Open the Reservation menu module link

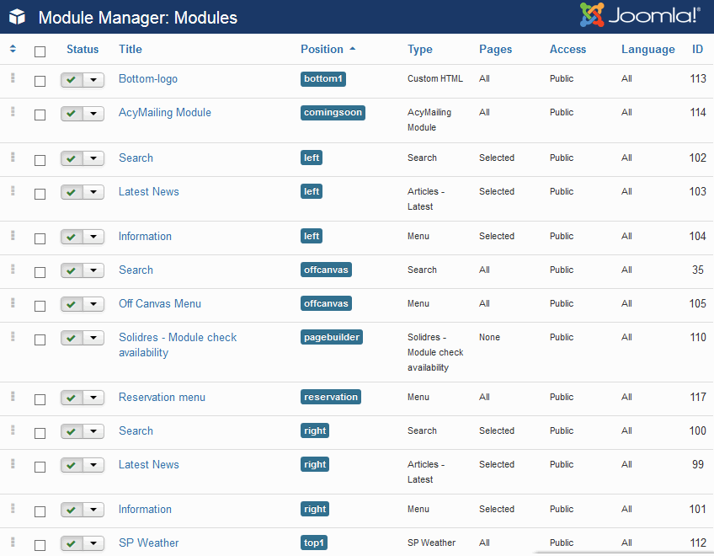(x=162, y=397)
